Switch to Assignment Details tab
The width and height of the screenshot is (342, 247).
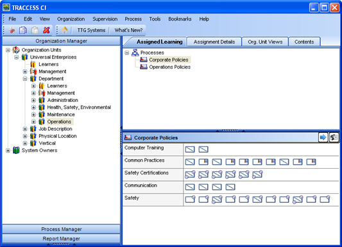pos(214,42)
